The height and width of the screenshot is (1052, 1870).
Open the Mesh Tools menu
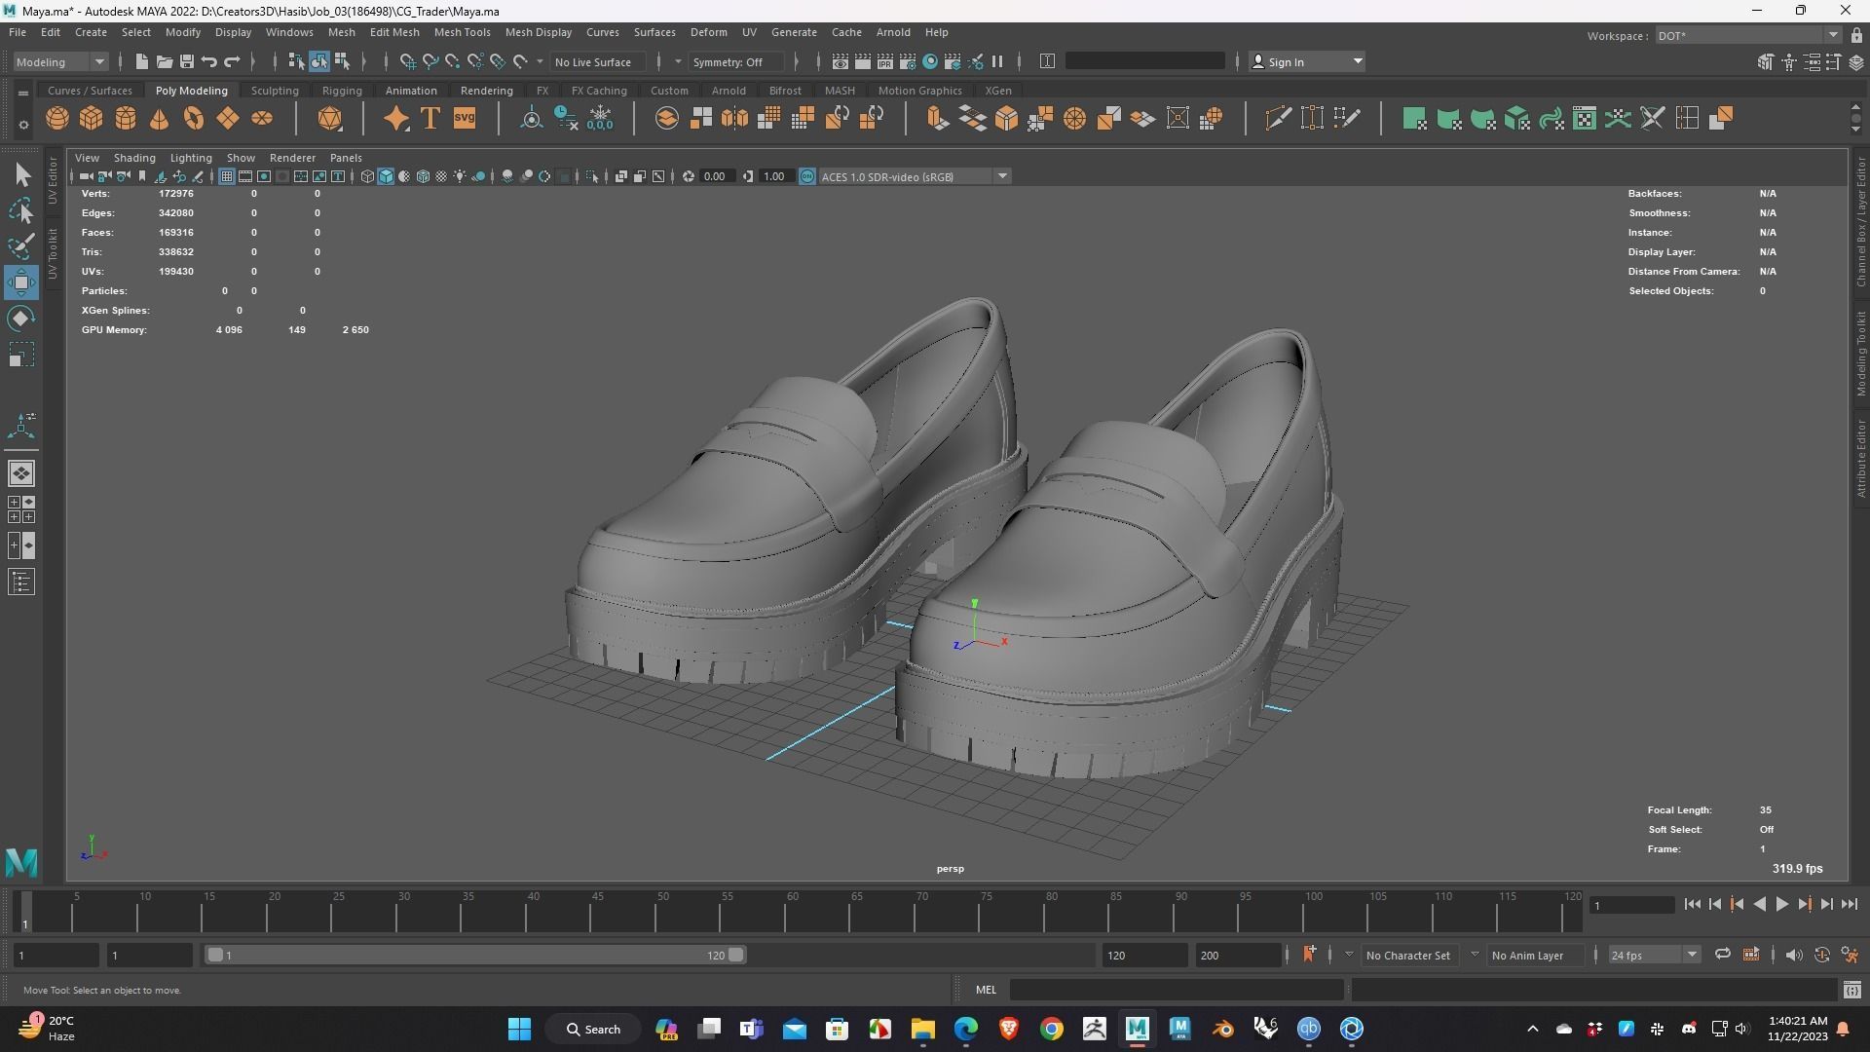click(x=462, y=32)
